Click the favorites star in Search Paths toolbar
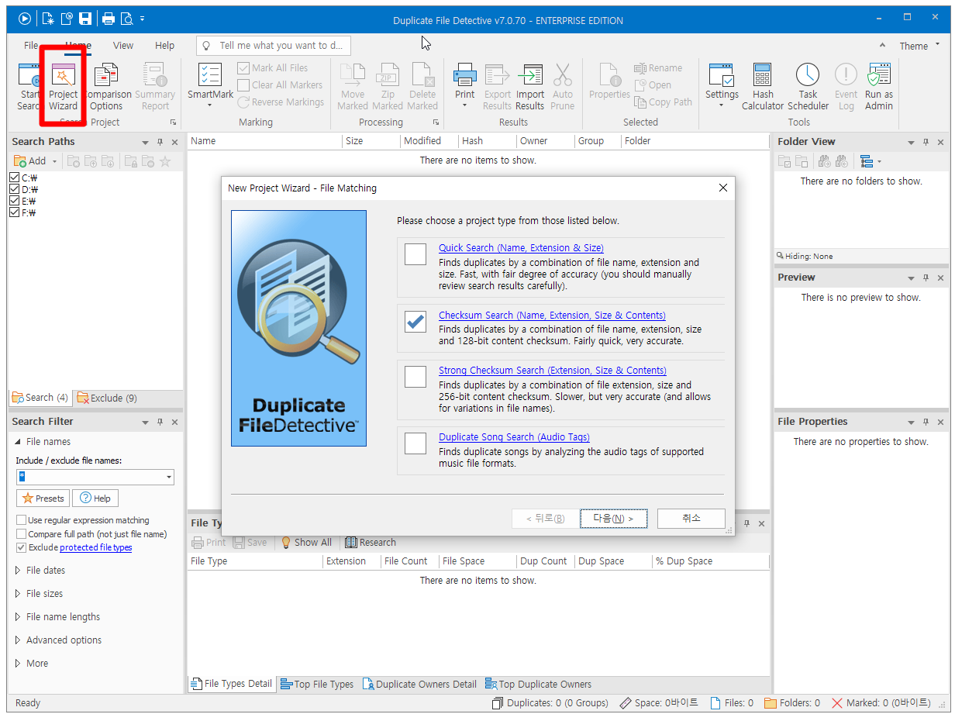Screen dimensions: 955x721 165,161
